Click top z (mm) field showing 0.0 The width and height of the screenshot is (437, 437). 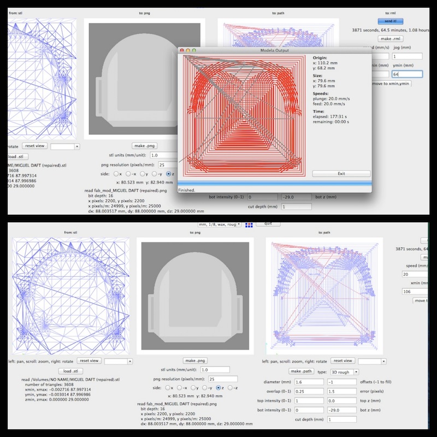pos(342,401)
